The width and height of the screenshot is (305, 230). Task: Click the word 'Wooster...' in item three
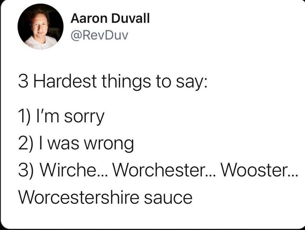click(x=260, y=169)
